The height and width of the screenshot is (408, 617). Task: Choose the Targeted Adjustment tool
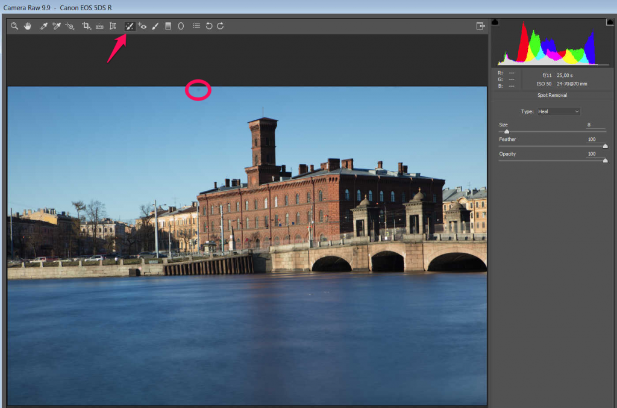(x=70, y=26)
